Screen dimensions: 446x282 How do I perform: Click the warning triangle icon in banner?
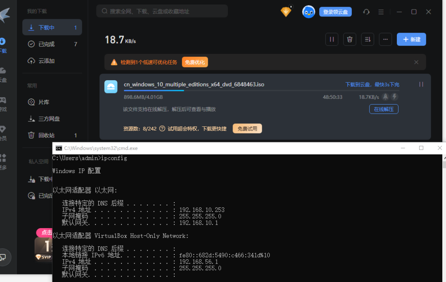(x=114, y=62)
